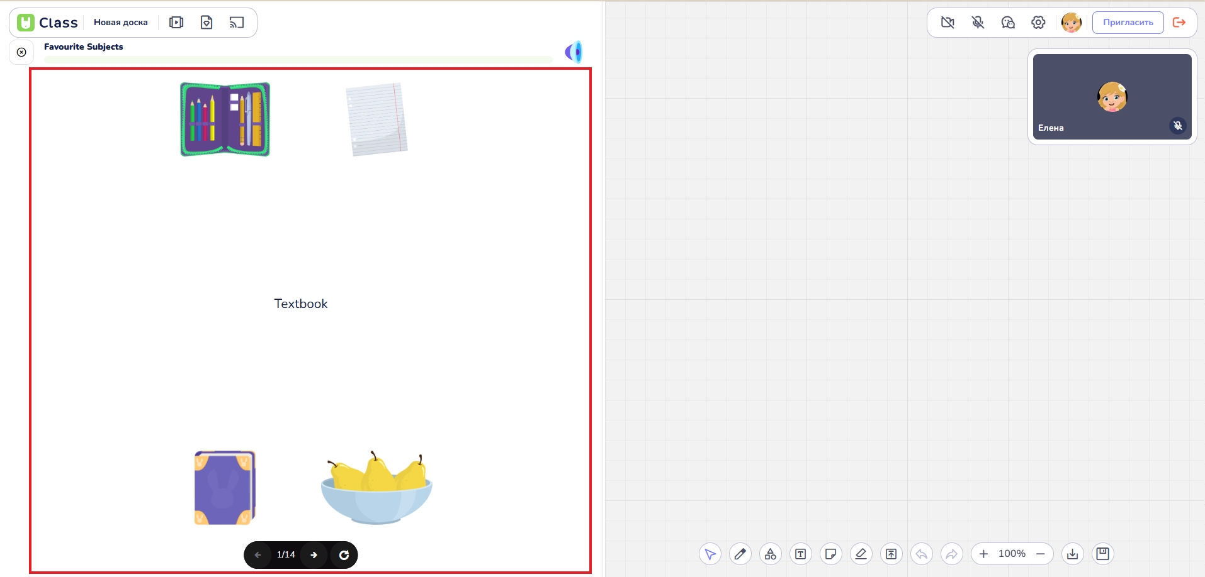1205x577 pixels.
Task: Close the Favourite Subjects lesson panel
Action: pos(21,52)
